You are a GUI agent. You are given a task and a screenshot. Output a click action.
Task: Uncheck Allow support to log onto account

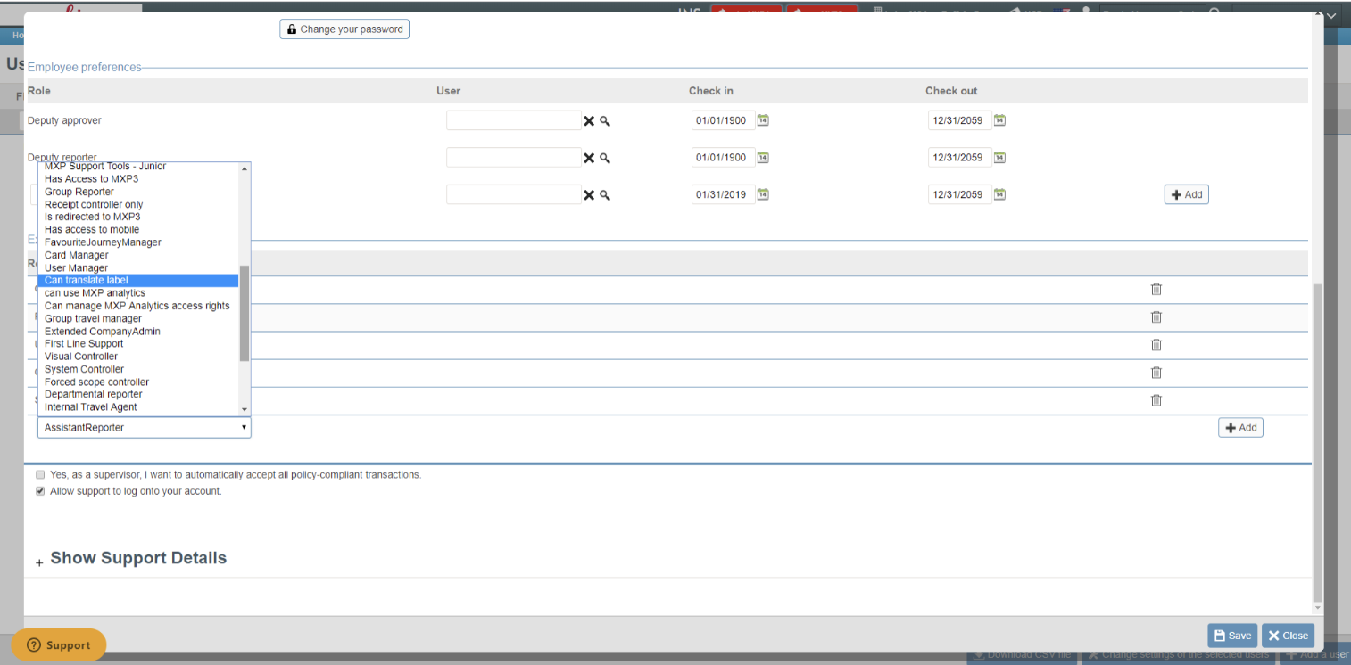point(40,491)
